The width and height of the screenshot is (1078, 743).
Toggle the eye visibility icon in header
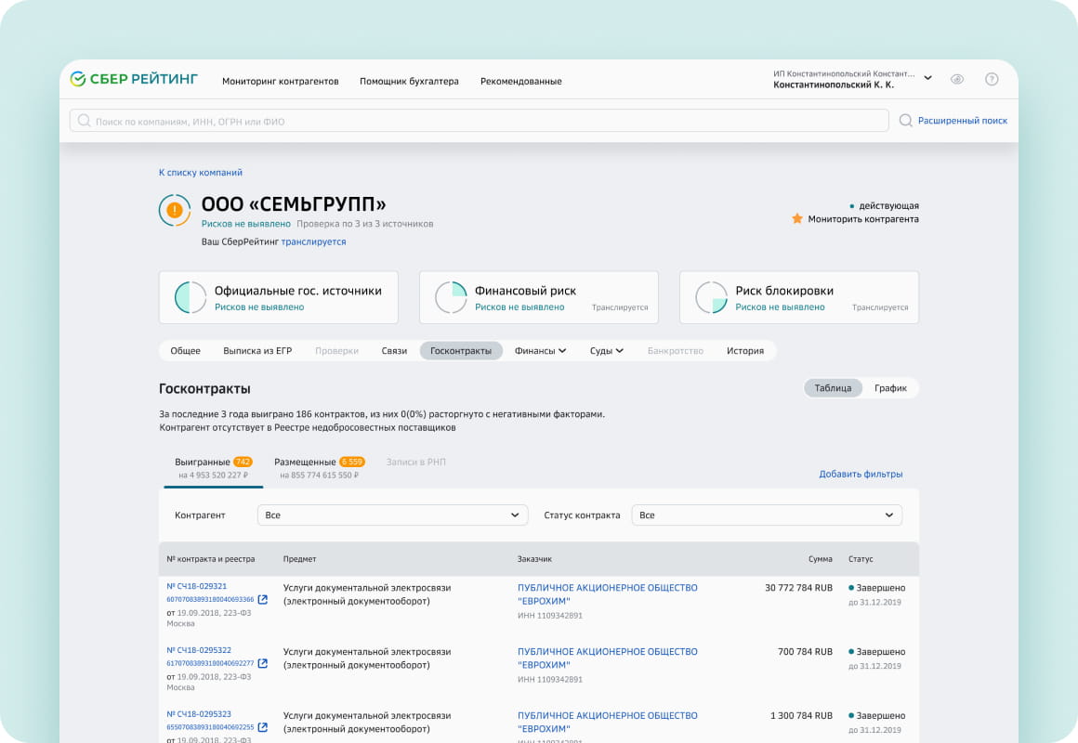(x=957, y=80)
